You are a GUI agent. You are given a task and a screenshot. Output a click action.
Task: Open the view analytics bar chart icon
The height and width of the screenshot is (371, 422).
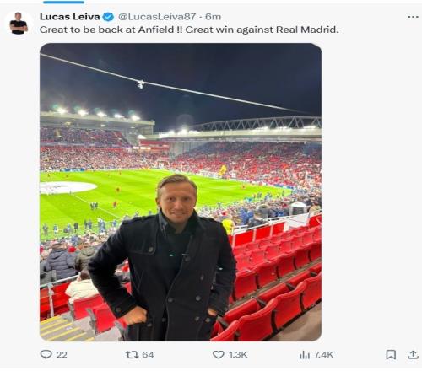[x=305, y=355]
